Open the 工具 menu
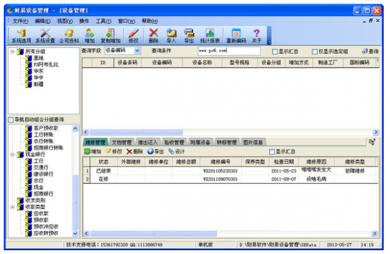 pos(103,21)
